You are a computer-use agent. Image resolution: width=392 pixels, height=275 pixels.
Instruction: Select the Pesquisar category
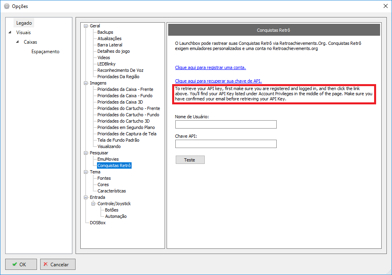tap(99, 153)
